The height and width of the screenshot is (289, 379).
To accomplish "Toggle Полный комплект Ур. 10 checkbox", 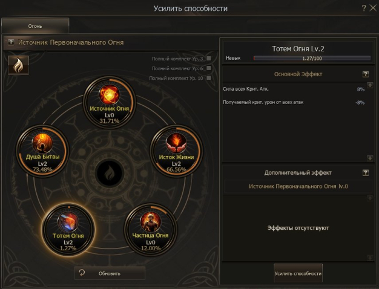I will point(209,78).
